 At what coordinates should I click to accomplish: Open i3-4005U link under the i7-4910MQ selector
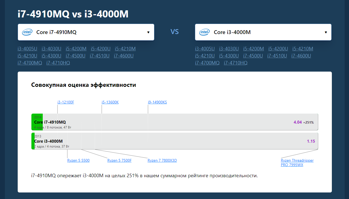pos(27,49)
